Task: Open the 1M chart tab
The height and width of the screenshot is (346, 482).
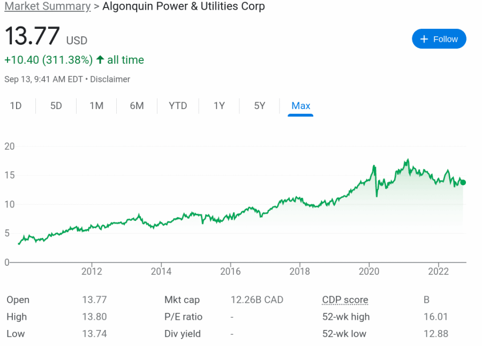Action: coord(96,106)
